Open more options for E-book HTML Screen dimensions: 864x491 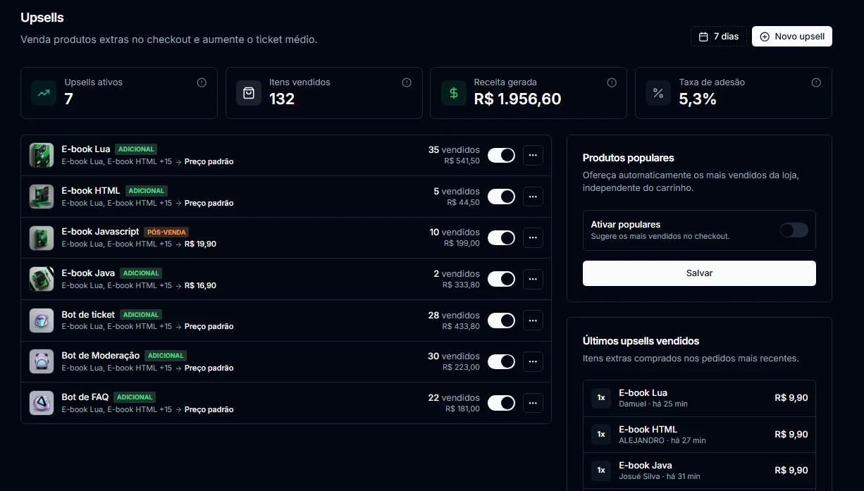click(x=533, y=197)
